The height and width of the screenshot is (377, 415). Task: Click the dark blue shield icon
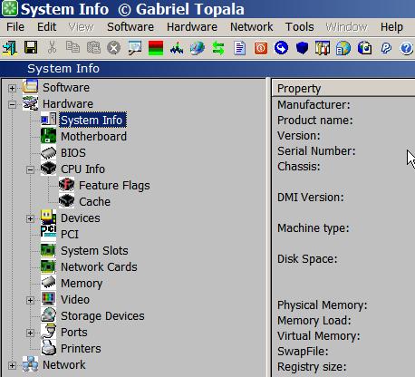coord(302,48)
